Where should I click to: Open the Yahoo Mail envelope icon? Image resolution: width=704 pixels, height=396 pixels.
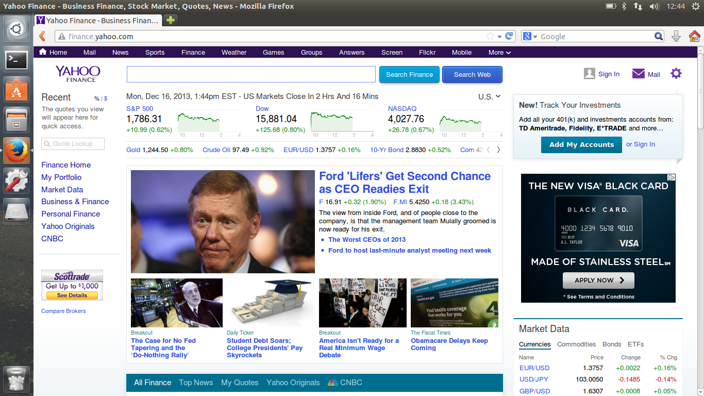639,74
